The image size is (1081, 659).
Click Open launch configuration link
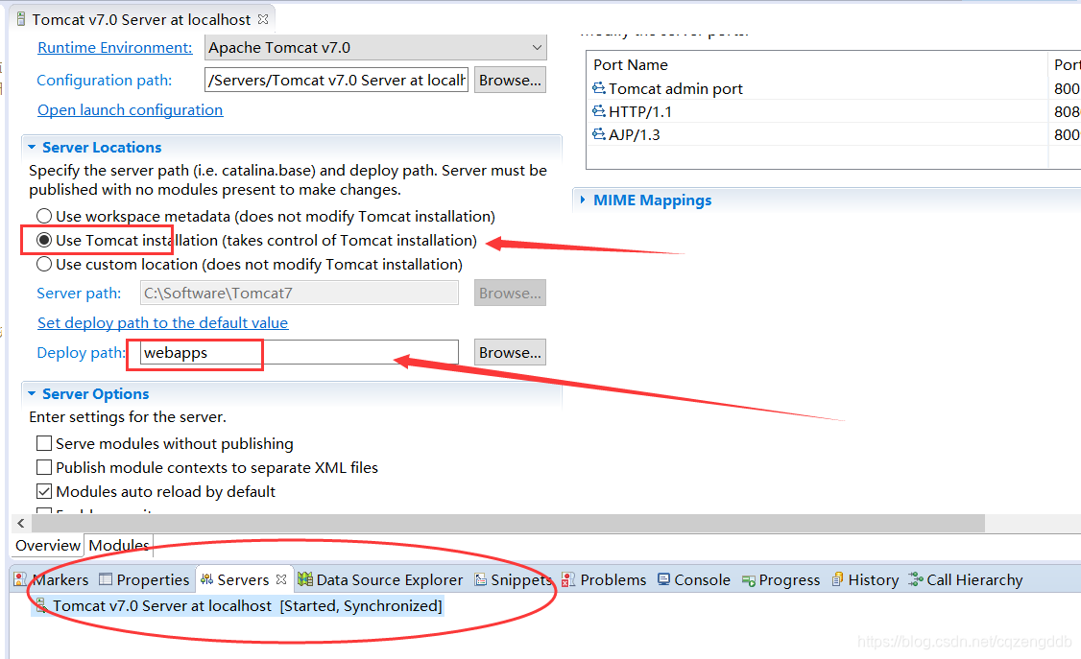coord(130,110)
